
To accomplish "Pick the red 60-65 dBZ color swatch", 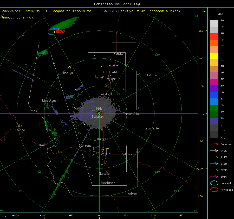I will (x=214, y=37).
